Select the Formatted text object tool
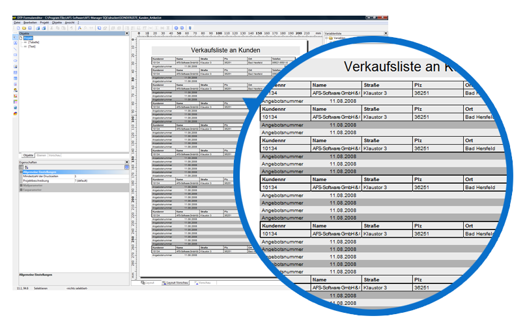This screenshot has width=527, height=318. (x=15, y=84)
